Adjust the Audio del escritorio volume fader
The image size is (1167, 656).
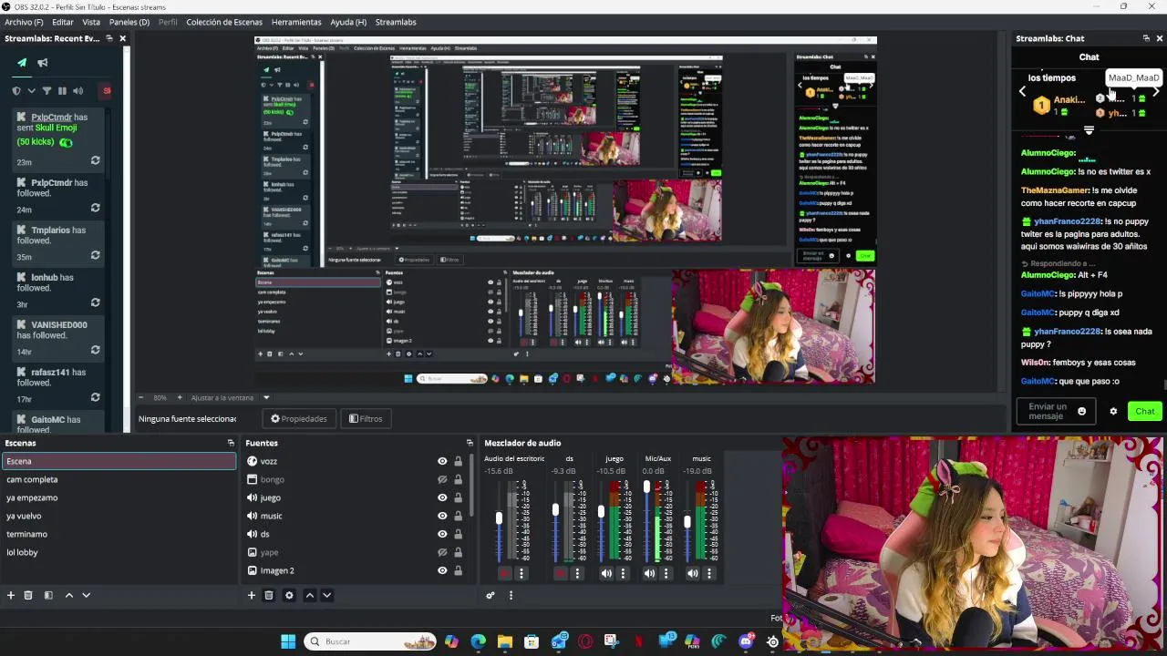pos(499,519)
